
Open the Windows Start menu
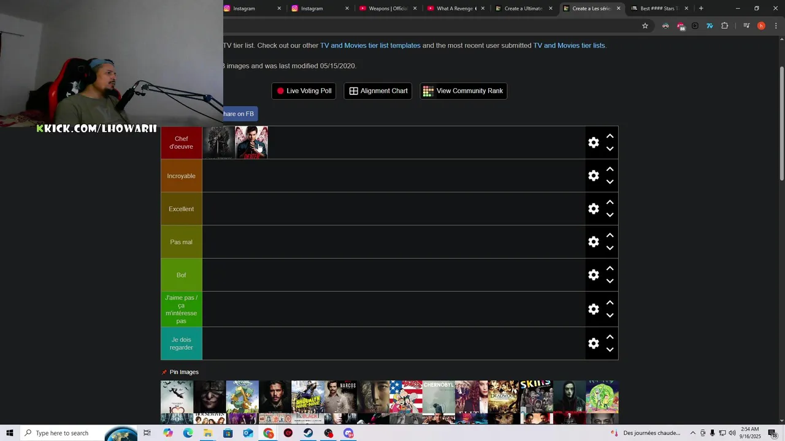point(10,433)
